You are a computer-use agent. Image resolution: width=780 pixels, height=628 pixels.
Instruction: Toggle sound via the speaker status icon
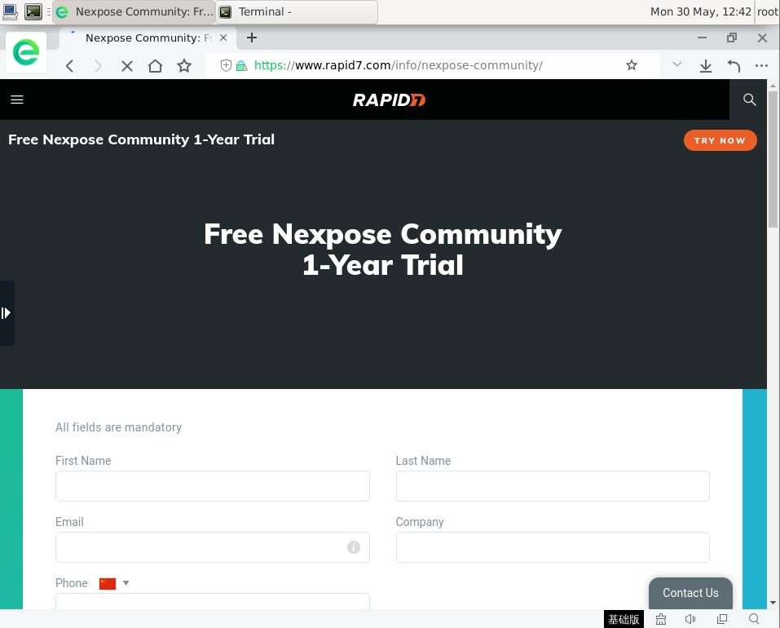[x=690, y=619]
